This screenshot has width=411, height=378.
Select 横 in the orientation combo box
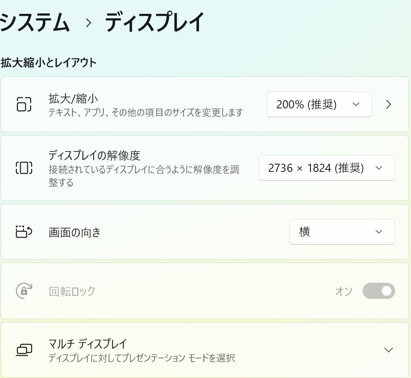[342, 232]
